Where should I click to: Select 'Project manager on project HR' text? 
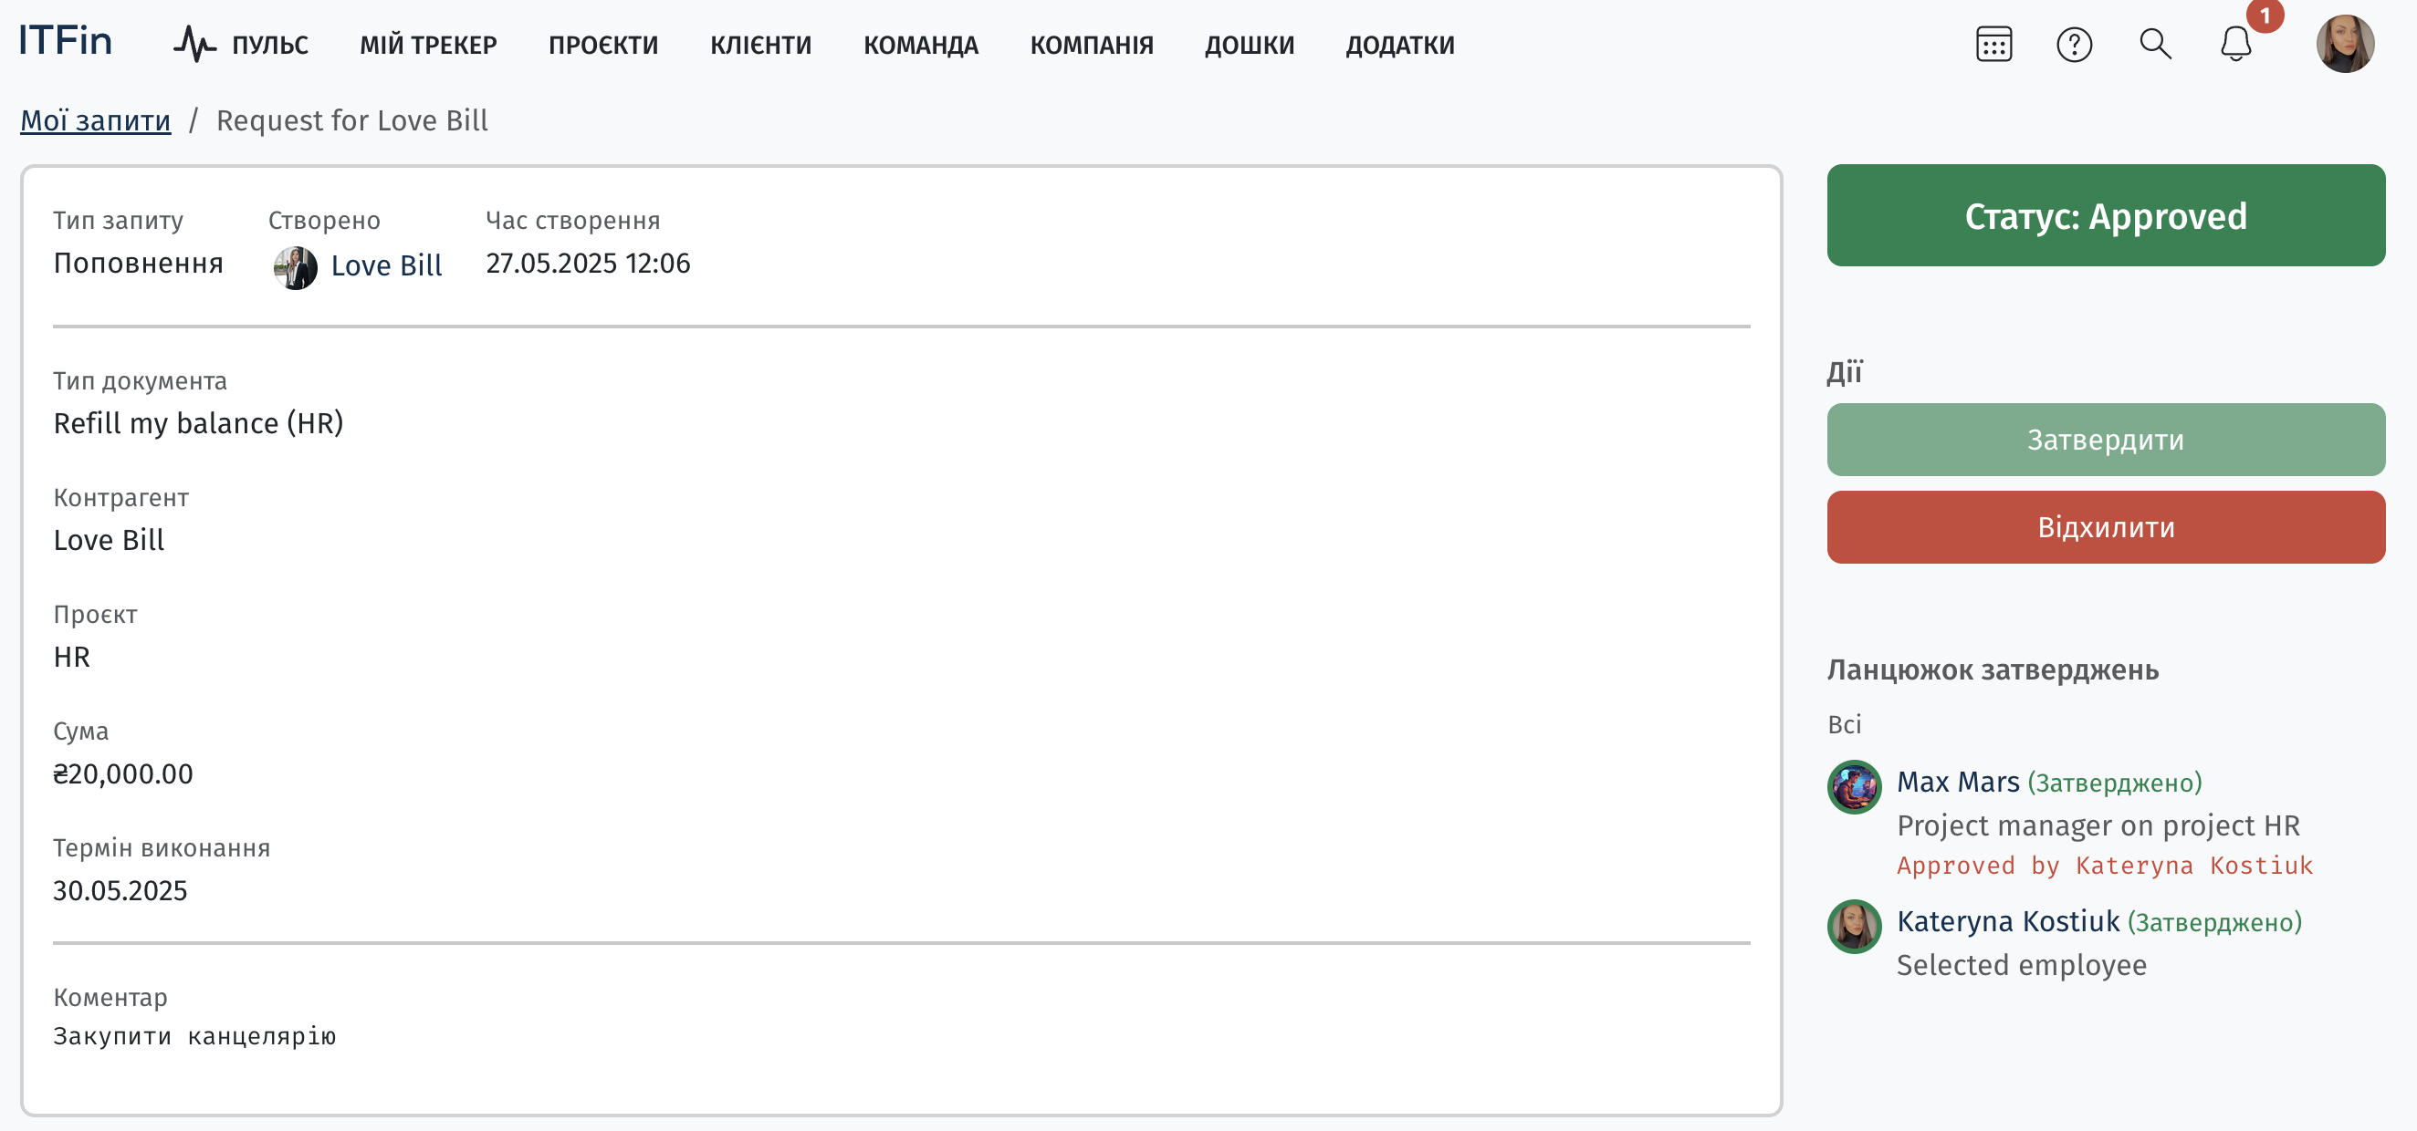click(x=2098, y=825)
